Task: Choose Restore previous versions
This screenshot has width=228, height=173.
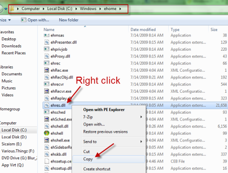Action: pyautogui.click(x=105, y=131)
